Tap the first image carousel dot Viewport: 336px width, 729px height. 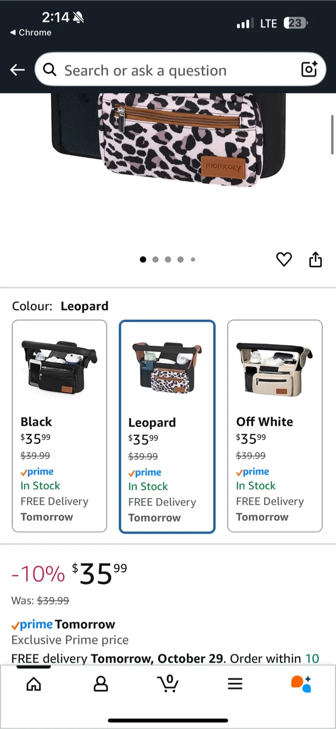point(143,259)
